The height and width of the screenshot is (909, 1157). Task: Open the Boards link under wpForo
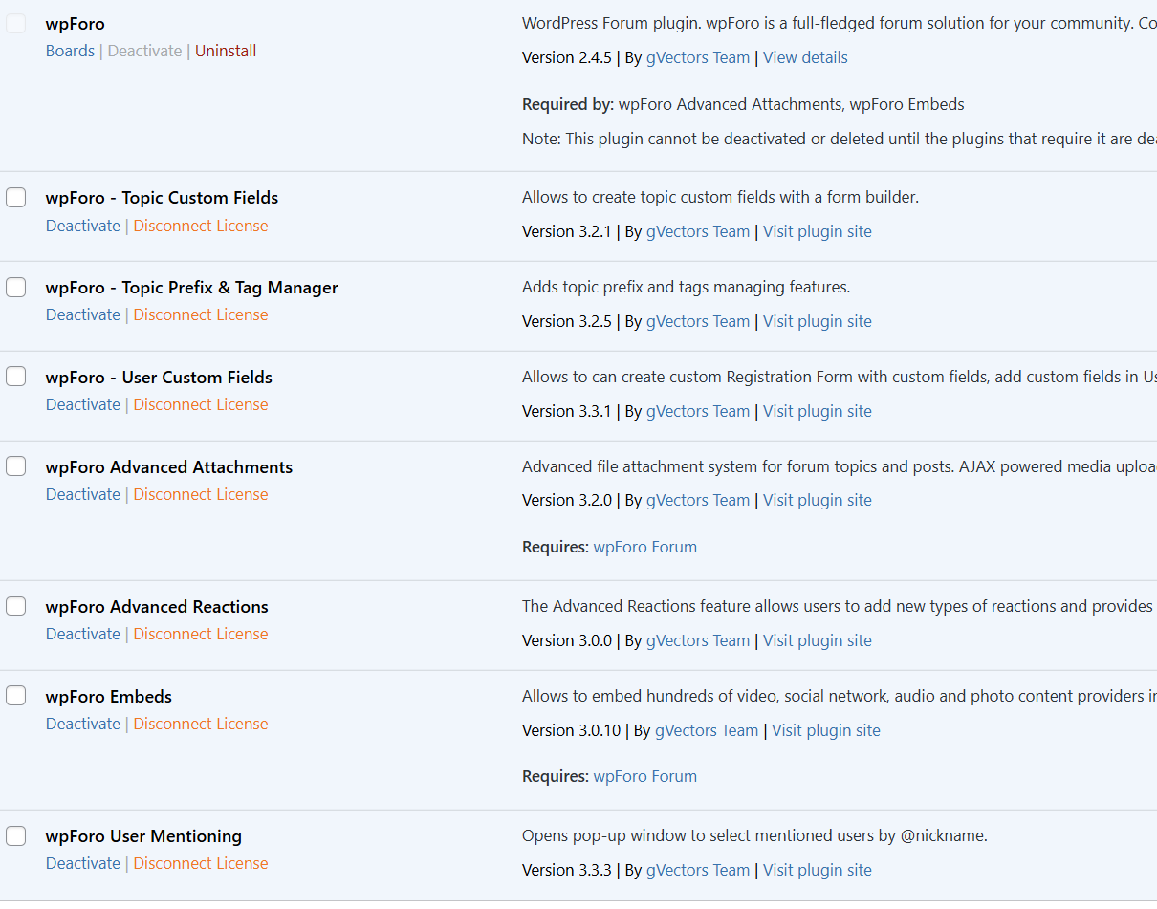tap(70, 51)
